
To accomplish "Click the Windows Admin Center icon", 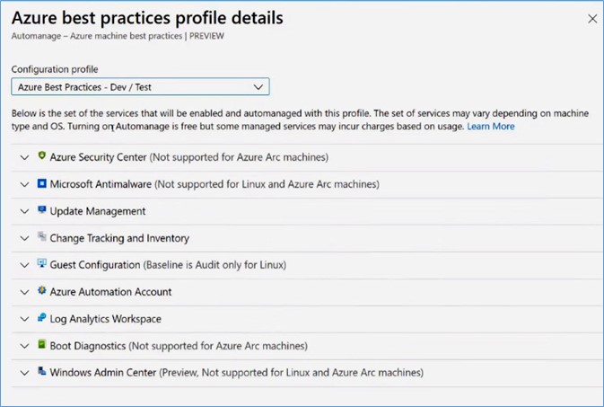I will [x=41, y=372].
